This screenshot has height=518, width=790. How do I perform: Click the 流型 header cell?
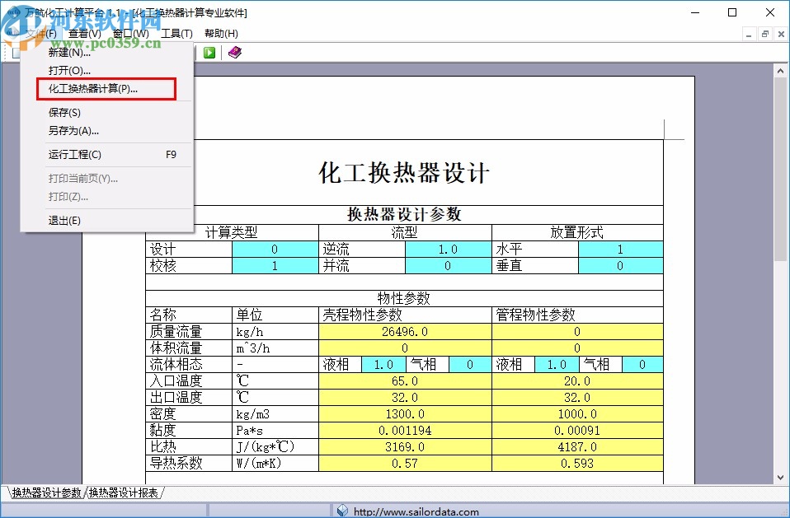[405, 233]
